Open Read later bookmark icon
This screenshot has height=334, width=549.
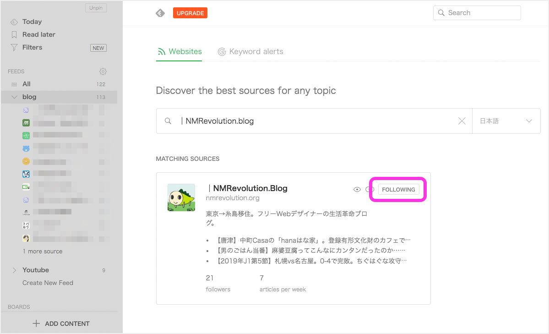coord(14,35)
